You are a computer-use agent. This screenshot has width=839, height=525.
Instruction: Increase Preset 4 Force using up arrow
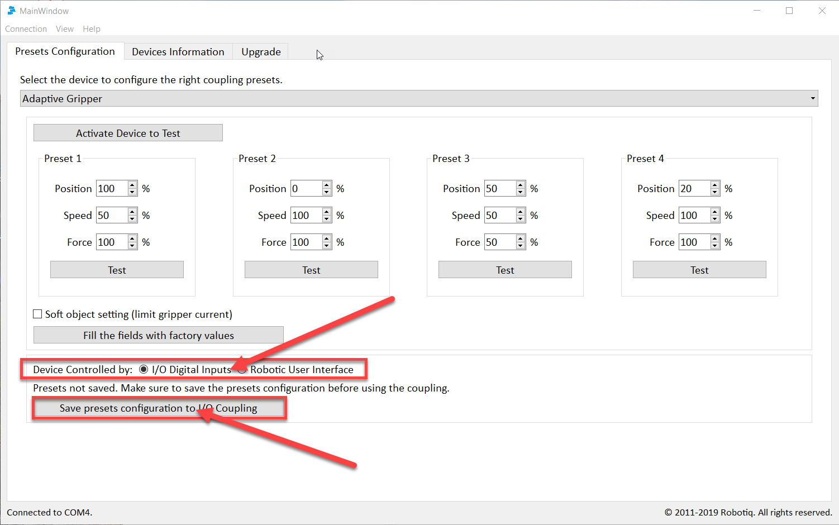[714, 238]
